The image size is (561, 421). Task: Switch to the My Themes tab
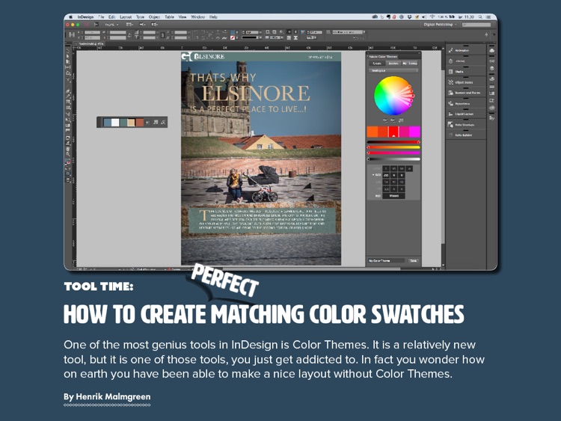coord(410,64)
